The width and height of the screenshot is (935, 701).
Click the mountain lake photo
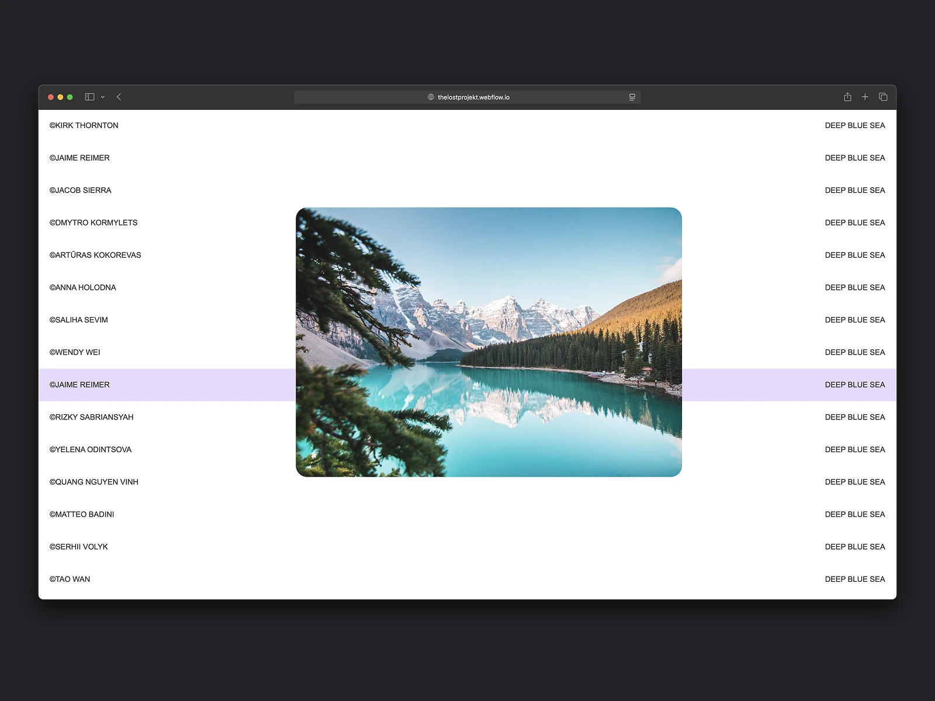click(489, 342)
